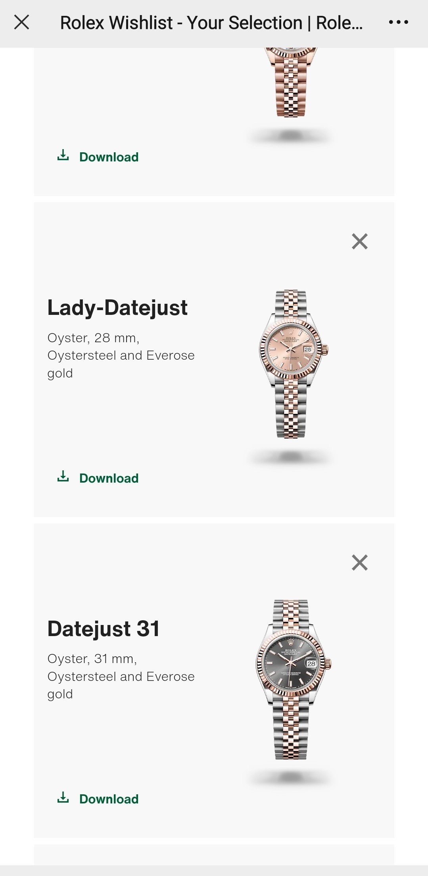Viewport: 428px width, 876px height.
Task: Select the Lady-Datejust 28 mm description text
Action: pyautogui.click(x=121, y=355)
